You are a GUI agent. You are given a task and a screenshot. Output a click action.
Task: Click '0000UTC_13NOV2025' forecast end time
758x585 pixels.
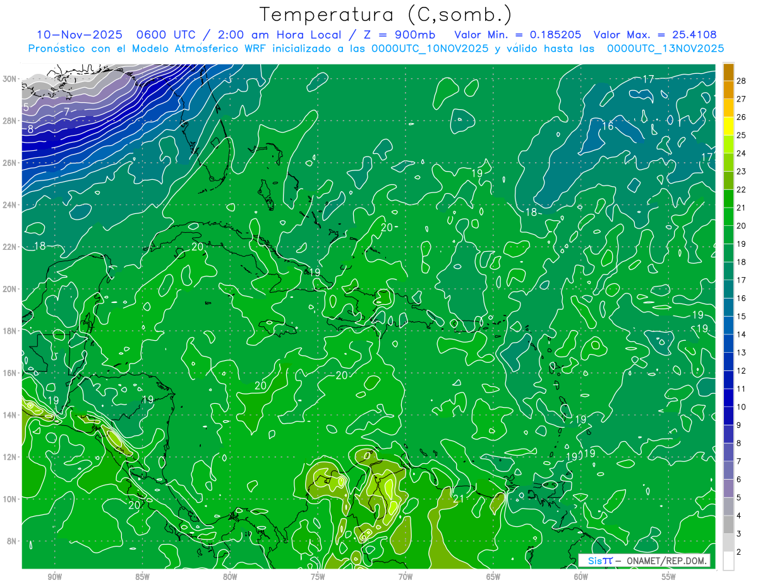pos(665,48)
